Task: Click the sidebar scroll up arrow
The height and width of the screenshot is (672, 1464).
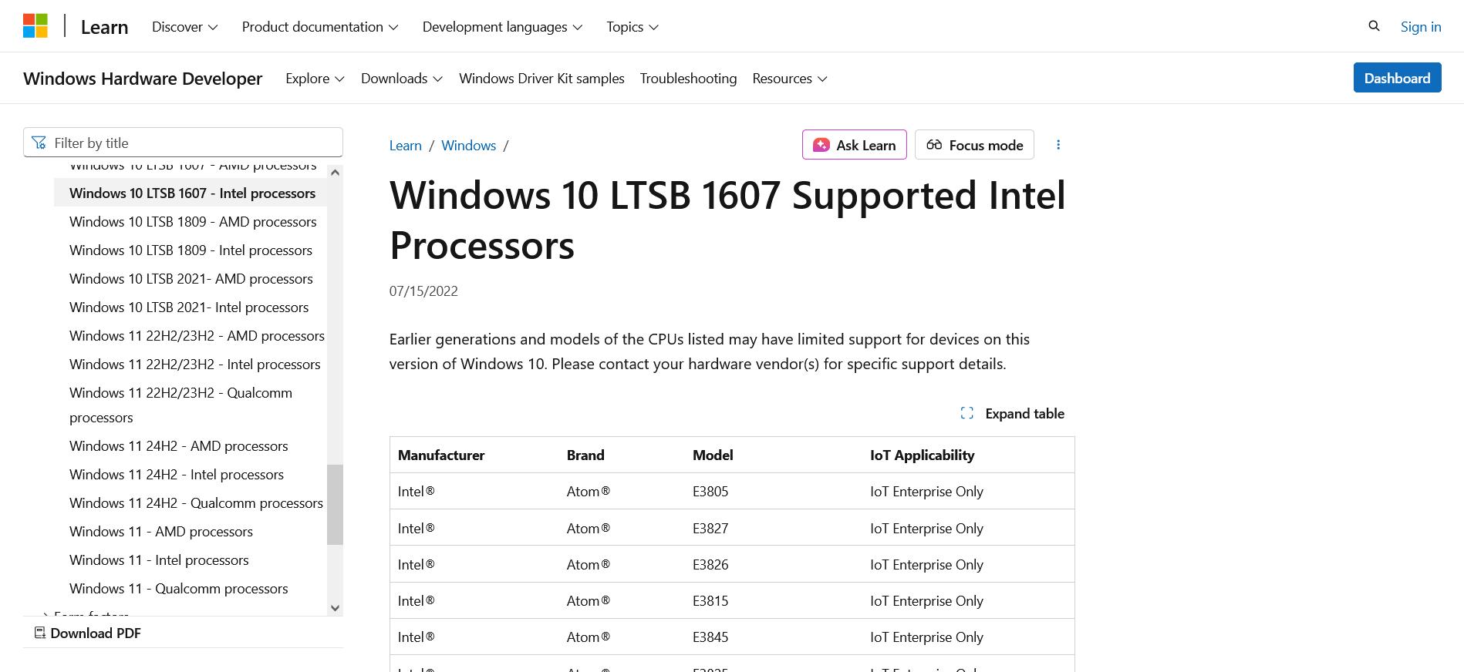Action: tap(335, 173)
